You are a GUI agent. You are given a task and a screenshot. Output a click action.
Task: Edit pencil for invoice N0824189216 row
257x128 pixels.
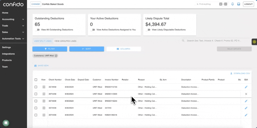tap(246, 115)
